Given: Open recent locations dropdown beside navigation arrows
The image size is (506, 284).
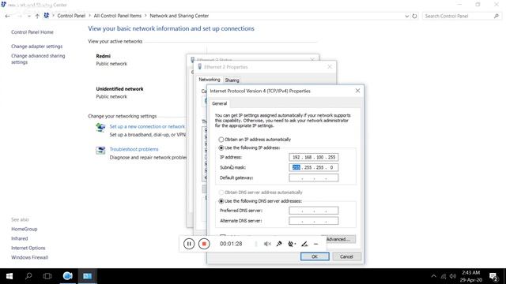Looking at the screenshot, I should pos(29,16).
